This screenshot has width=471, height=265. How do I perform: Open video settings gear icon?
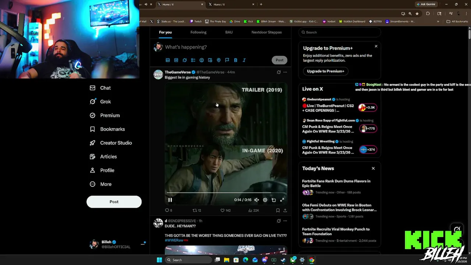pyautogui.click(x=265, y=200)
